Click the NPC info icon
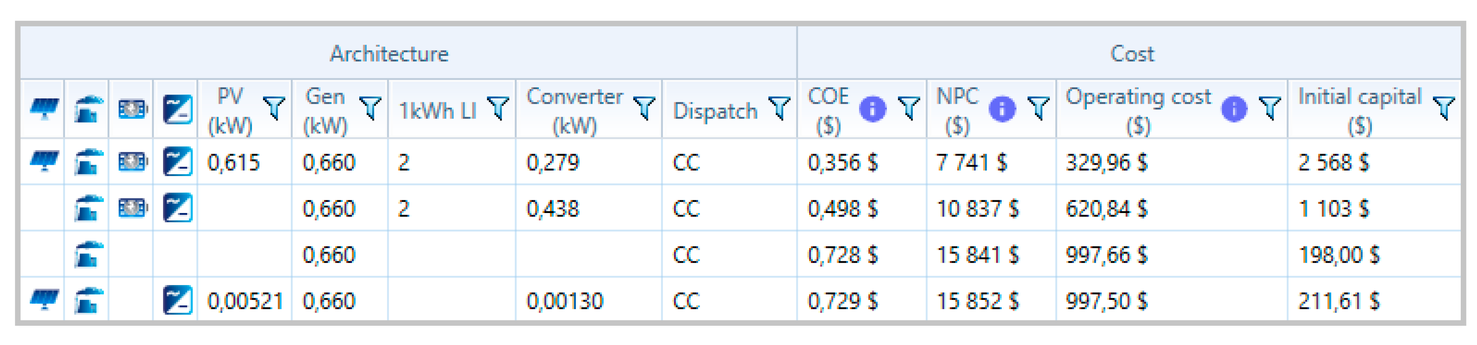The height and width of the screenshot is (345, 1477). coord(1002,109)
